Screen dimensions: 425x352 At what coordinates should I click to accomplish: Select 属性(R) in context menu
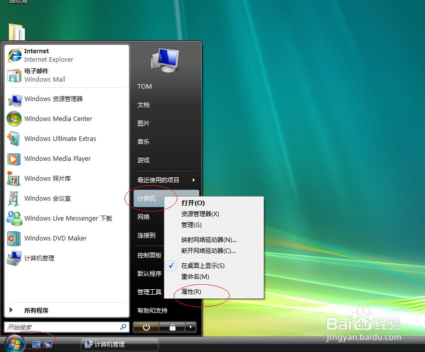coord(191,292)
